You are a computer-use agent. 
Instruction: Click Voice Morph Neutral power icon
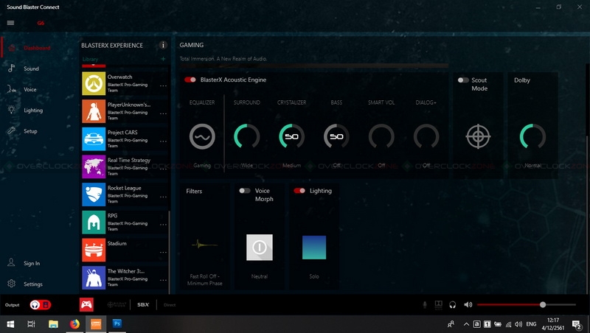[260, 248]
